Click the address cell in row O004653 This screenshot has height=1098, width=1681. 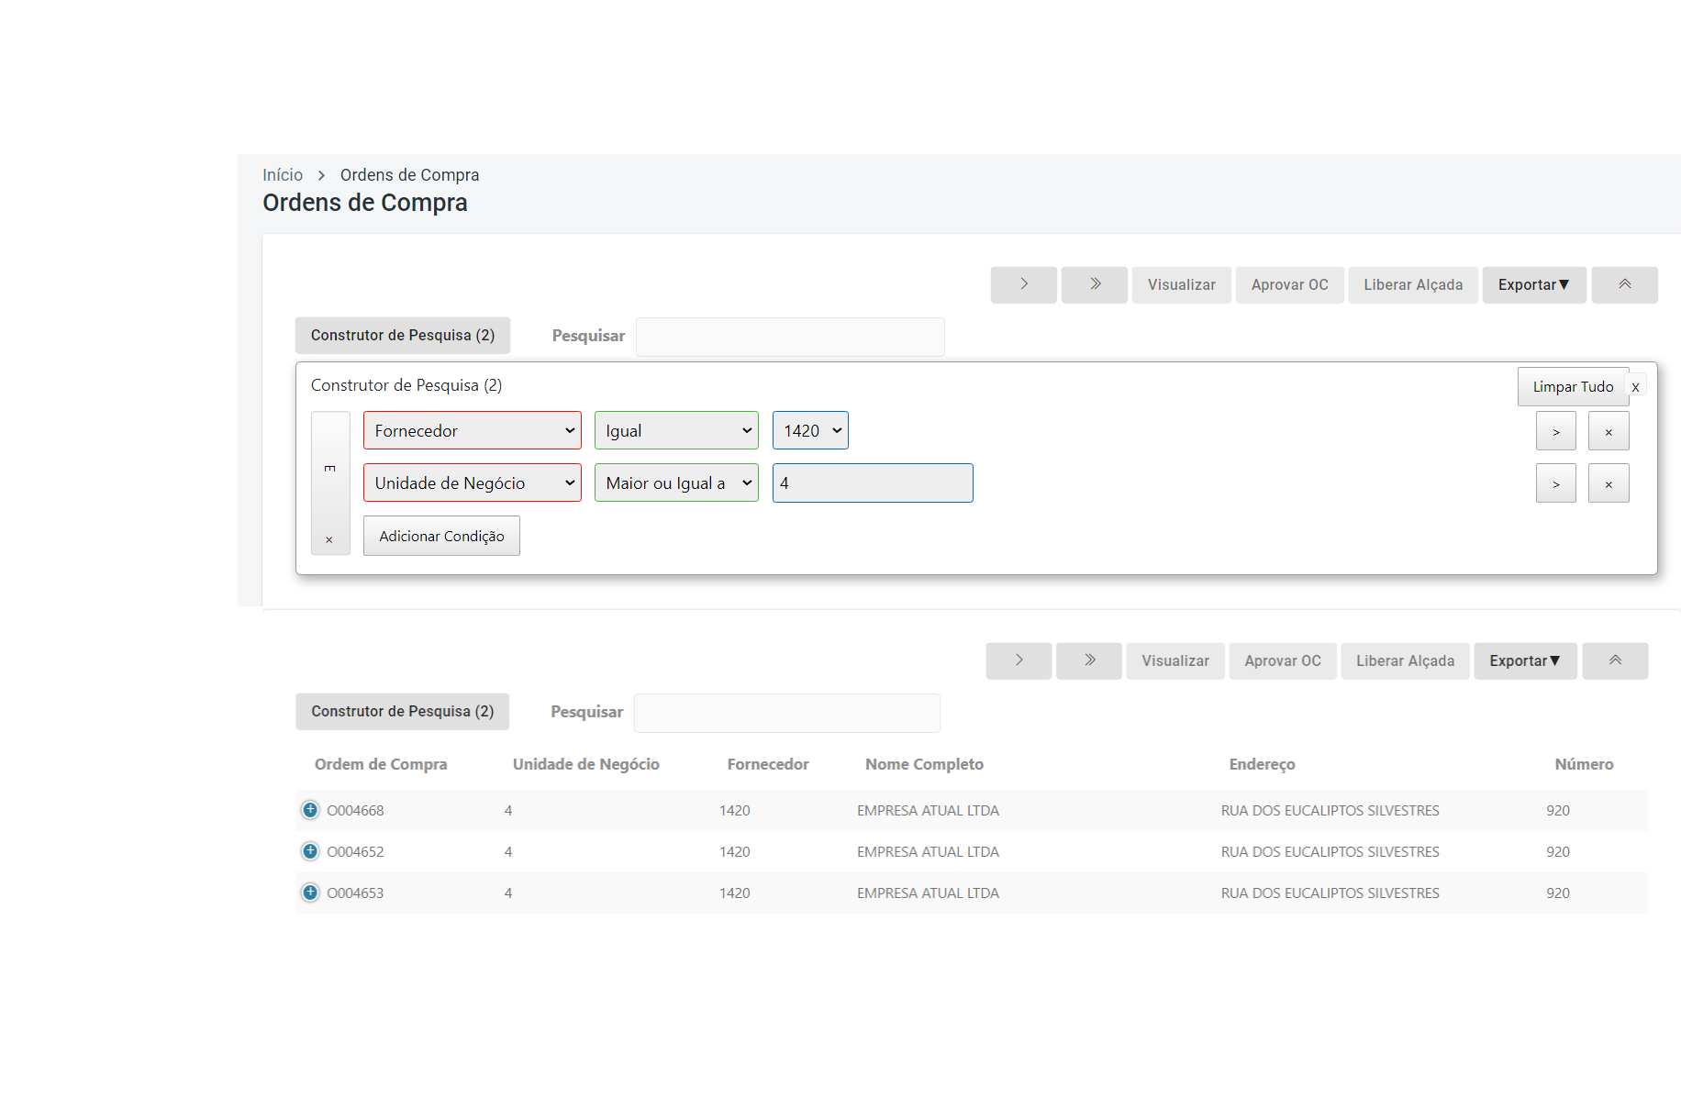1330,893
